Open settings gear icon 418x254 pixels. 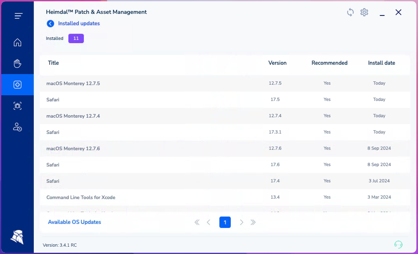364,12
